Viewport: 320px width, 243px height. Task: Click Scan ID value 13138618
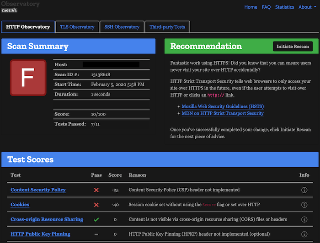[x=101, y=74]
